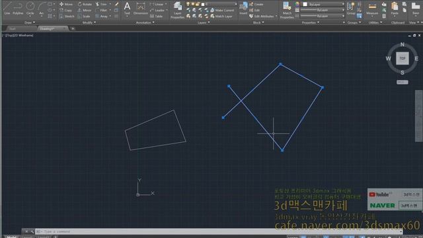Click Match Properties tool

click(x=287, y=10)
